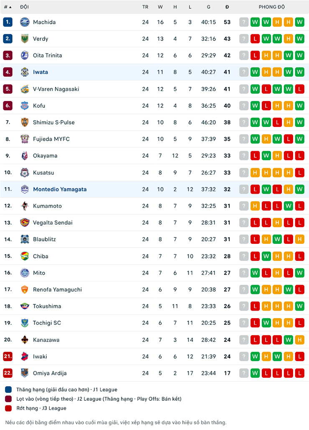
Task: Click Machida's upcoming match question mark badge
Action: 244,22
